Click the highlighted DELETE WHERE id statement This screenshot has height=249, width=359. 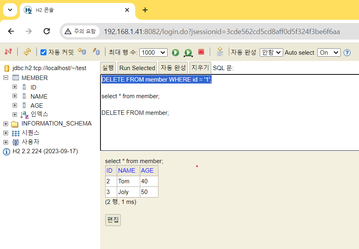point(156,80)
